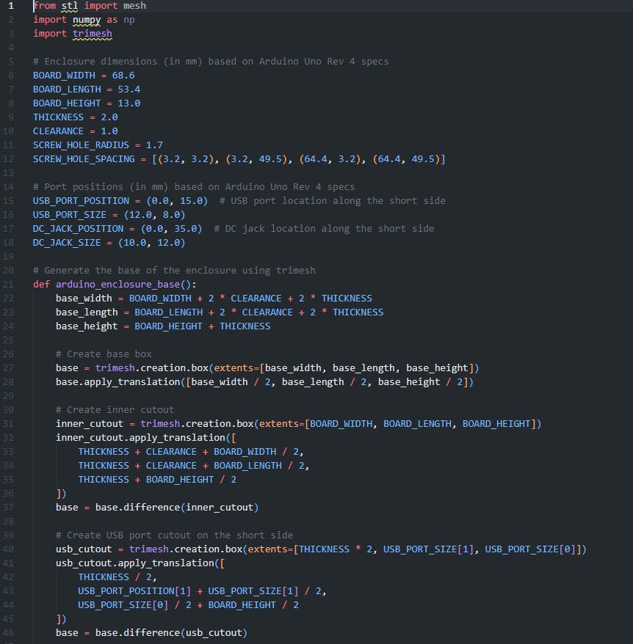Viewport: 633px width, 644px height.
Task: Click 'Generate the base of the enclosure' comment
Action: point(174,271)
